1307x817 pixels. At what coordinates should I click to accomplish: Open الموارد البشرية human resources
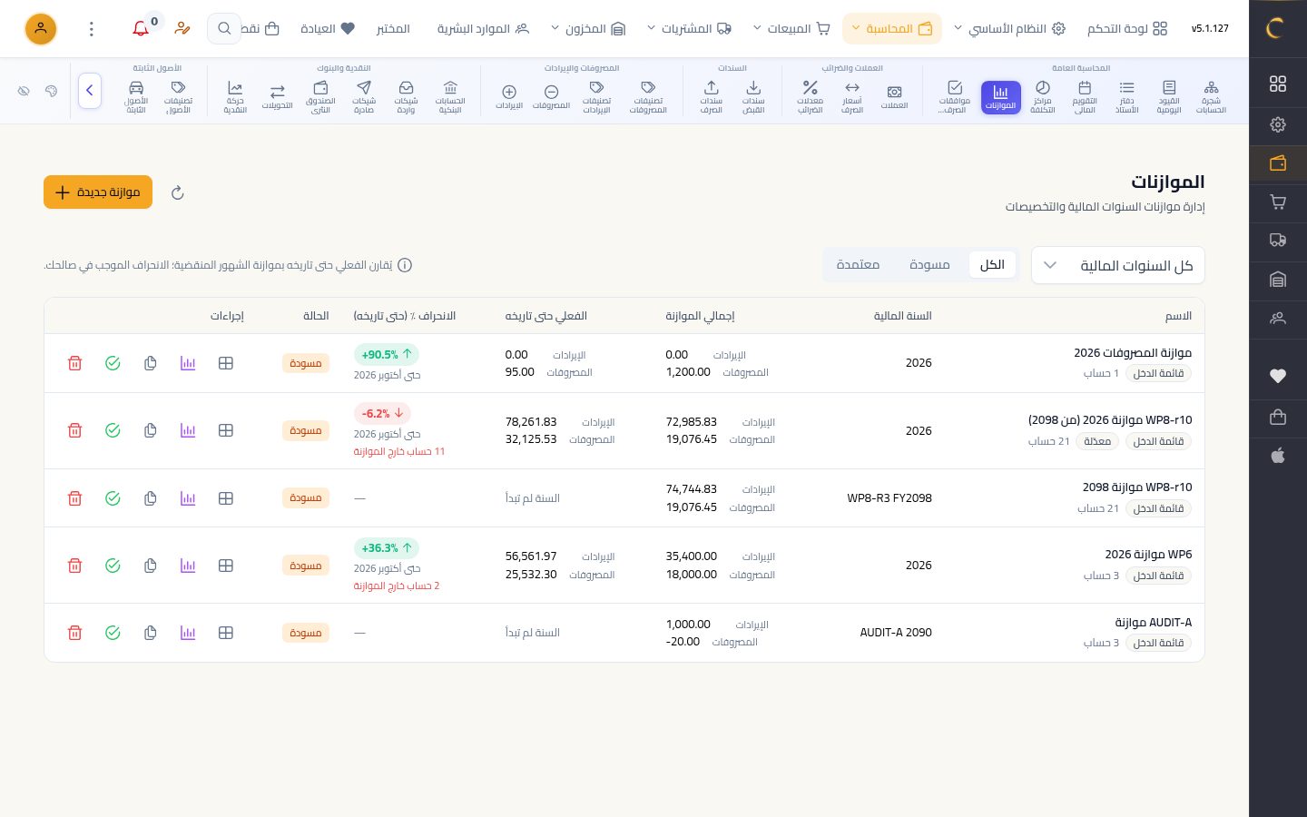coord(483,29)
